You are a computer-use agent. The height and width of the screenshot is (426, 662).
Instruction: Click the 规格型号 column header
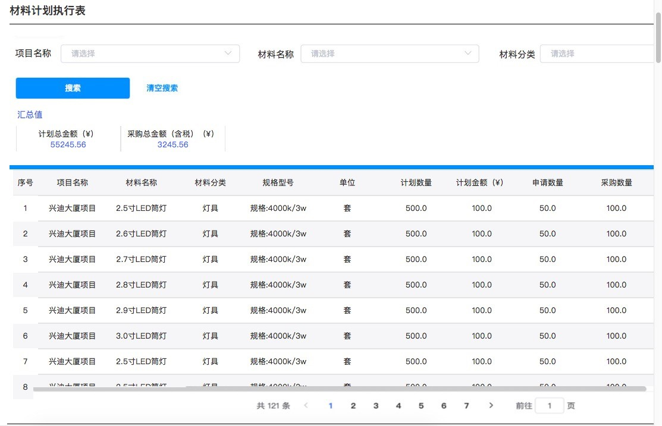278,182
